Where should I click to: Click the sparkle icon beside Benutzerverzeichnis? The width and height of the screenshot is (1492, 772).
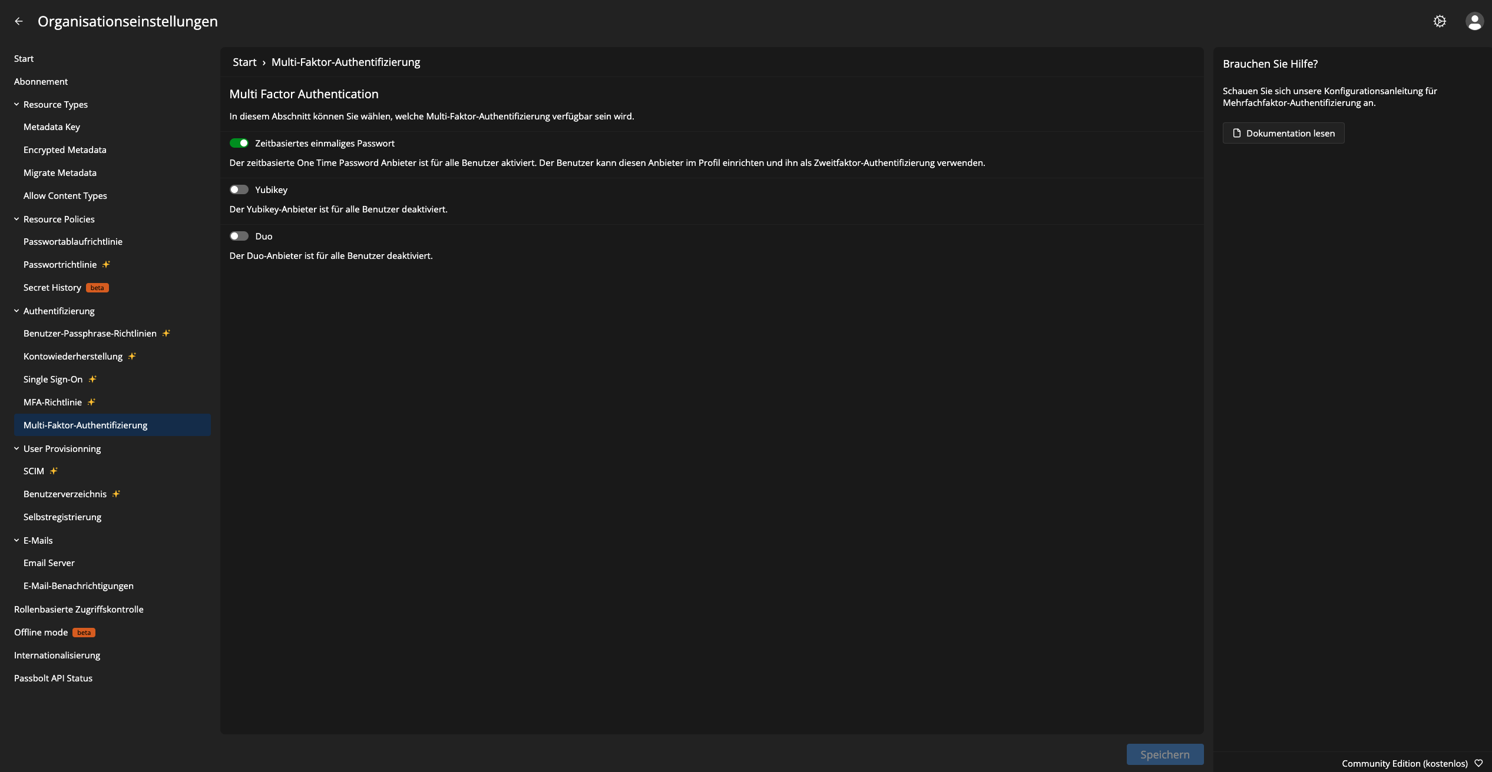[116, 494]
